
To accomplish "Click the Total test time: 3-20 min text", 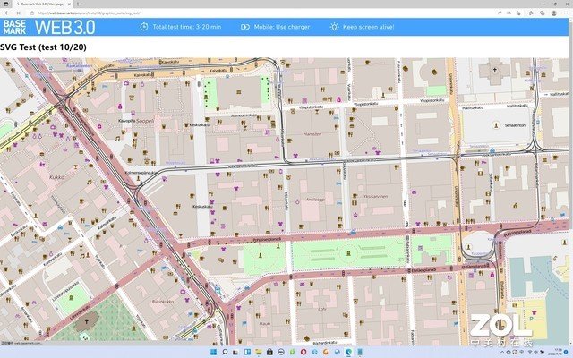I will [187, 27].
